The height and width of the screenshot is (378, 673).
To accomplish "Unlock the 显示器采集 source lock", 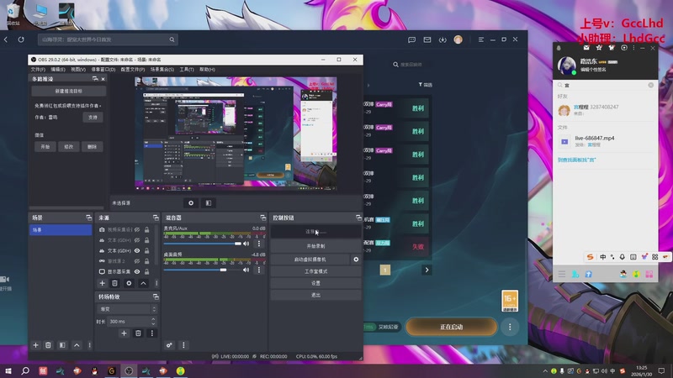I will coord(146,271).
